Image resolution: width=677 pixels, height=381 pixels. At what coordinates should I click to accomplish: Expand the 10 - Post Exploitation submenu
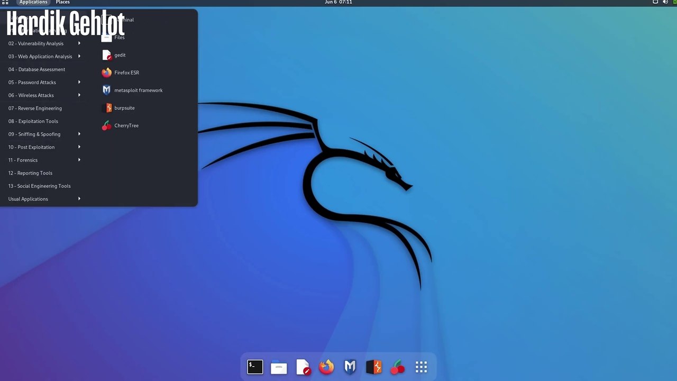(44, 147)
